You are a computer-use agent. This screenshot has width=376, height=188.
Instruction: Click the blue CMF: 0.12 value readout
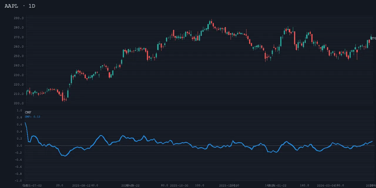pyautogui.click(x=32, y=117)
